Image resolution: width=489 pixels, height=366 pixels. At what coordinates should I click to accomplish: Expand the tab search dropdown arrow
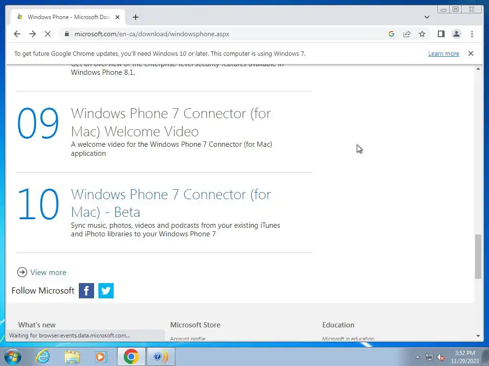427,17
